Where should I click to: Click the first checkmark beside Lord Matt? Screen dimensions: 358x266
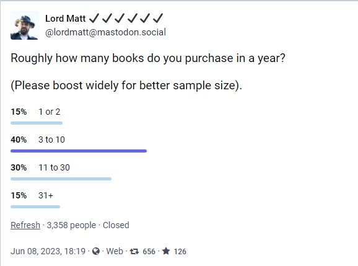[x=94, y=18]
